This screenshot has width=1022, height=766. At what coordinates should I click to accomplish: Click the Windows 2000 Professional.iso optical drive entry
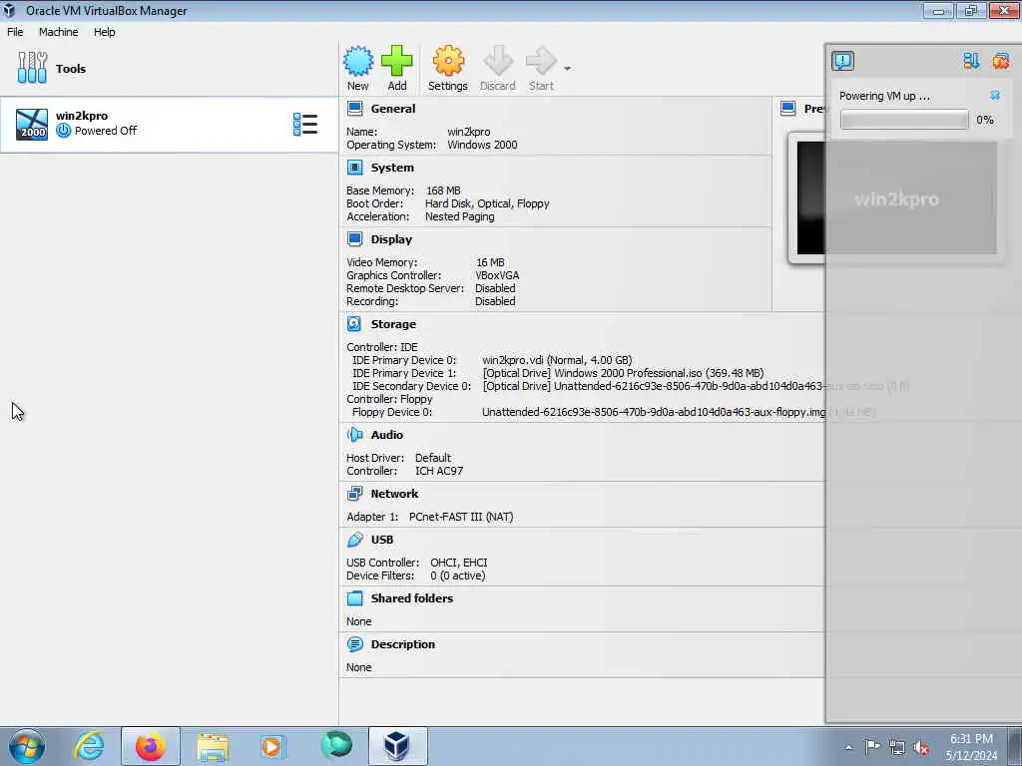[623, 373]
